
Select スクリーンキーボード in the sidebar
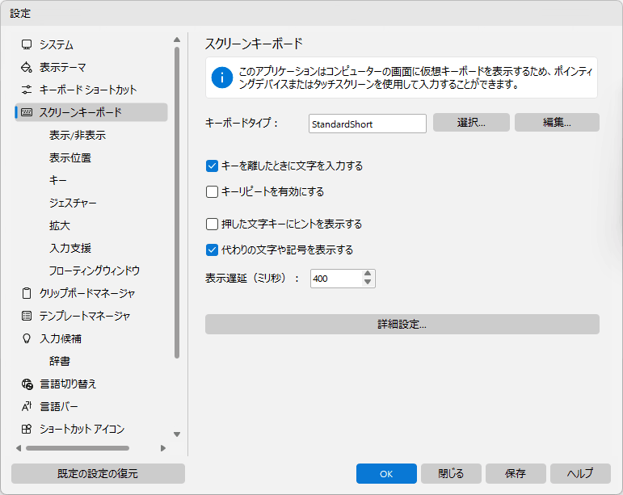tap(91, 112)
